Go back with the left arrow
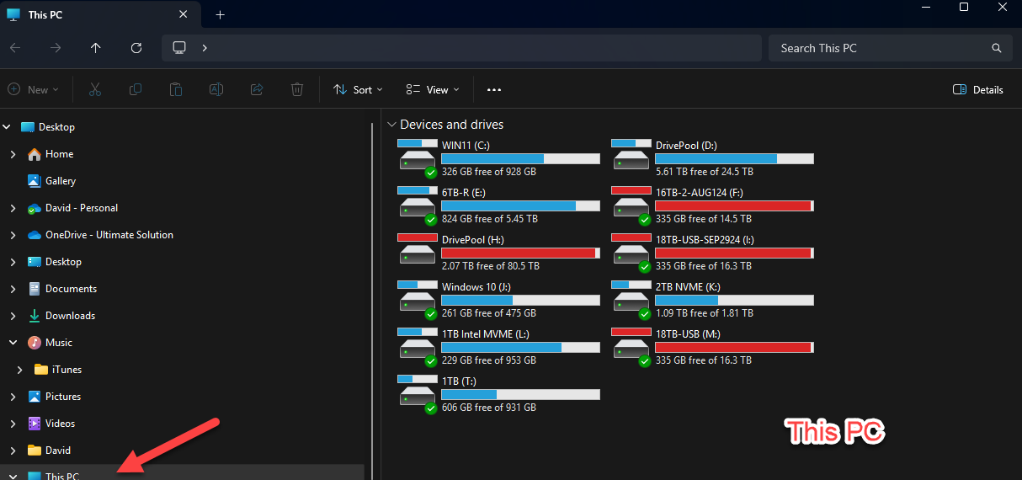 point(15,48)
